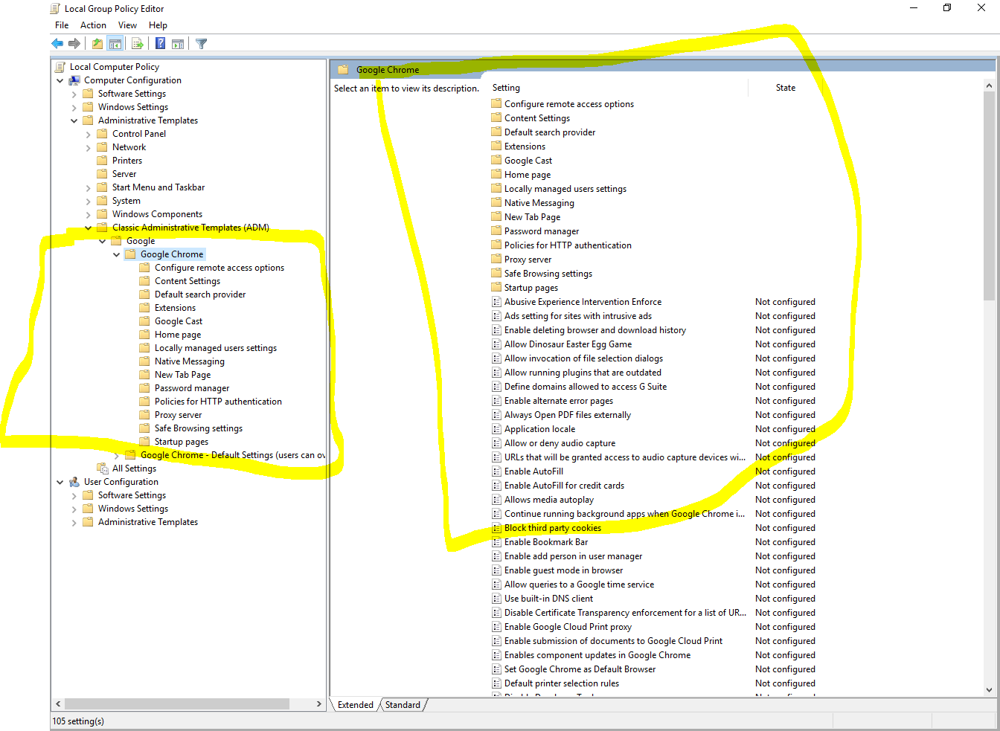Click the down arrow of the settings list scrollbar
The image size is (1000, 731).
tap(989, 690)
